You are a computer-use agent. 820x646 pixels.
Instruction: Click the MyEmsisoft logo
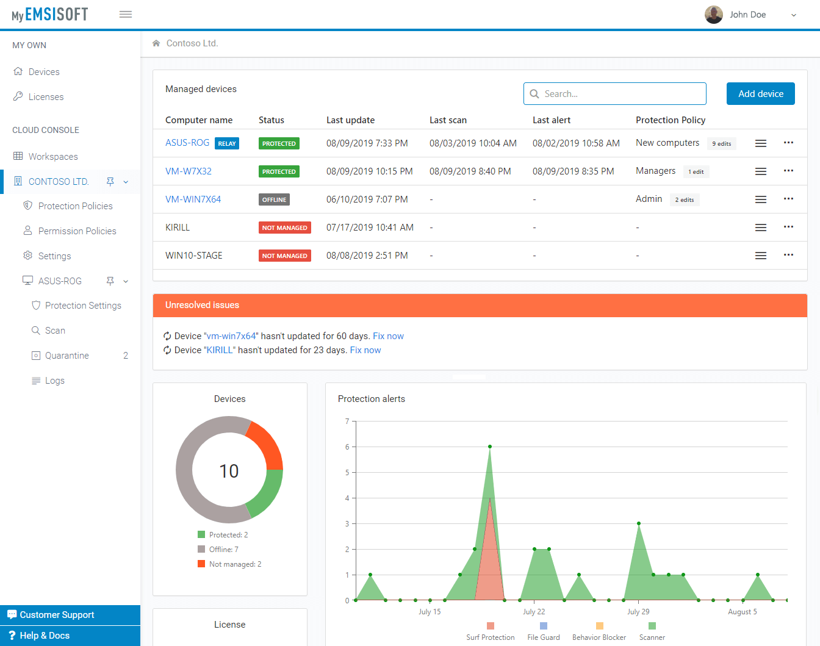(x=50, y=15)
